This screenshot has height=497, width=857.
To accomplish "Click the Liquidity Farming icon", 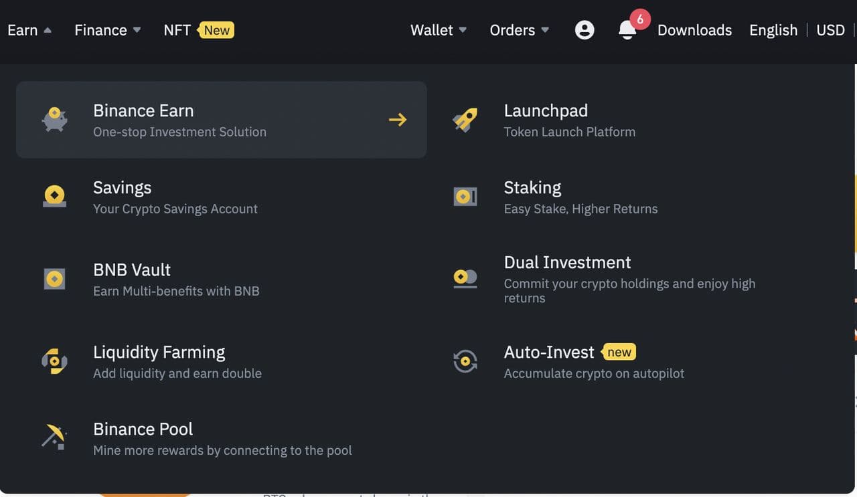I will coord(54,361).
